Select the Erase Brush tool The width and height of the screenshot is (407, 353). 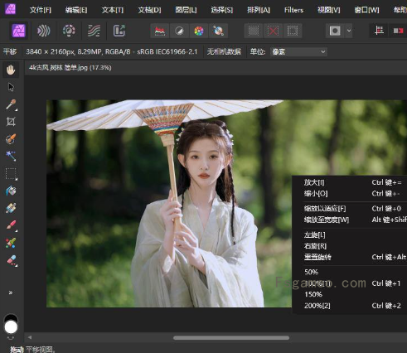tap(11, 260)
